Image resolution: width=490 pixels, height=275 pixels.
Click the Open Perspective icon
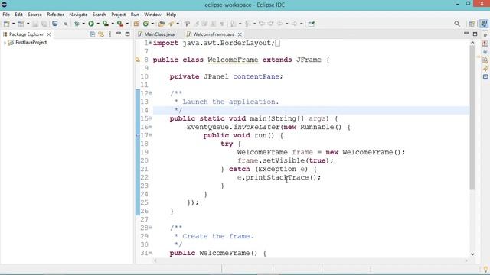(x=472, y=24)
